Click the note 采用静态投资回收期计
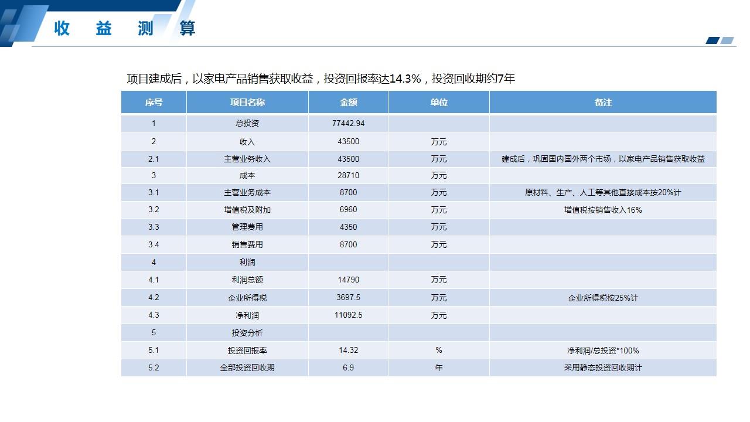This screenshot has height=422, width=750. (x=603, y=368)
